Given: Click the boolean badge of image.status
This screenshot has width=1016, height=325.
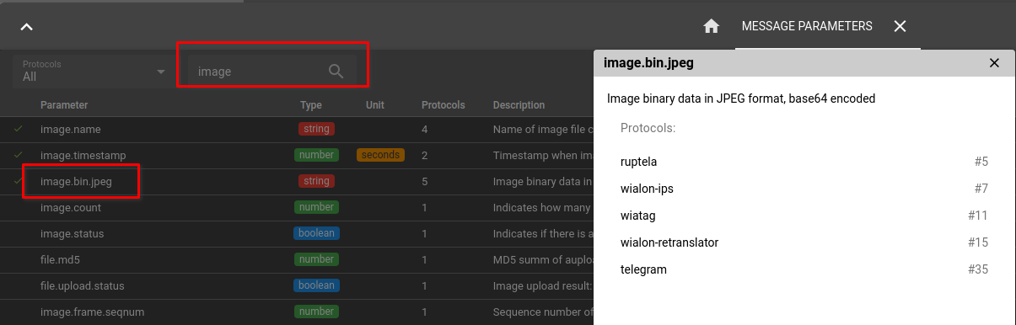Looking at the screenshot, I should click(316, 233).
